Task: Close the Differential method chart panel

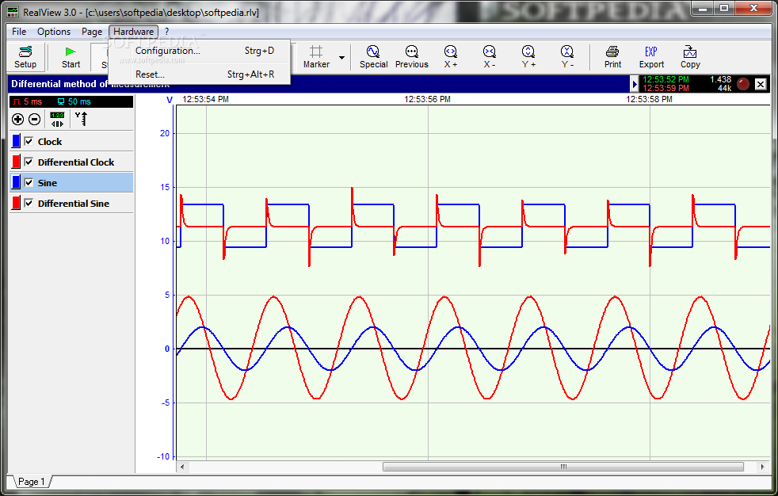Action: (761, 84)
